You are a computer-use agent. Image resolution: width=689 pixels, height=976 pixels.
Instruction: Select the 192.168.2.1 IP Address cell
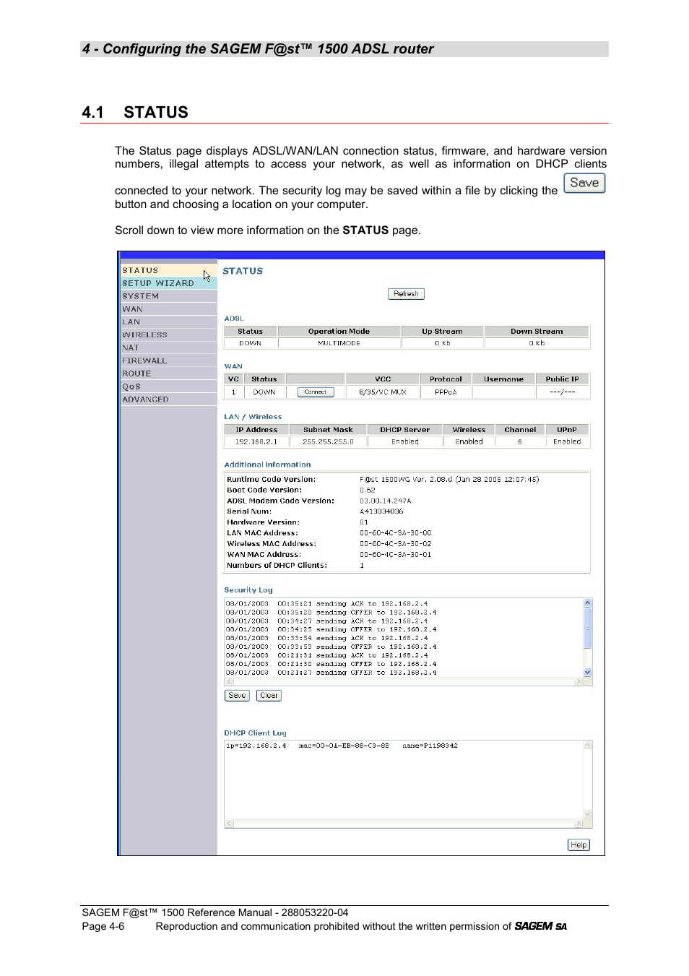click(x=256, y=441)
